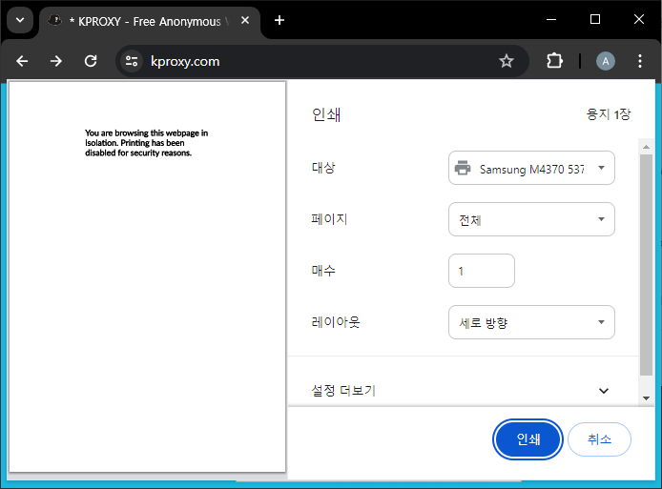Click the print settings vertical scrollbar thumb
662x489 pixels.
coord(646,265)
